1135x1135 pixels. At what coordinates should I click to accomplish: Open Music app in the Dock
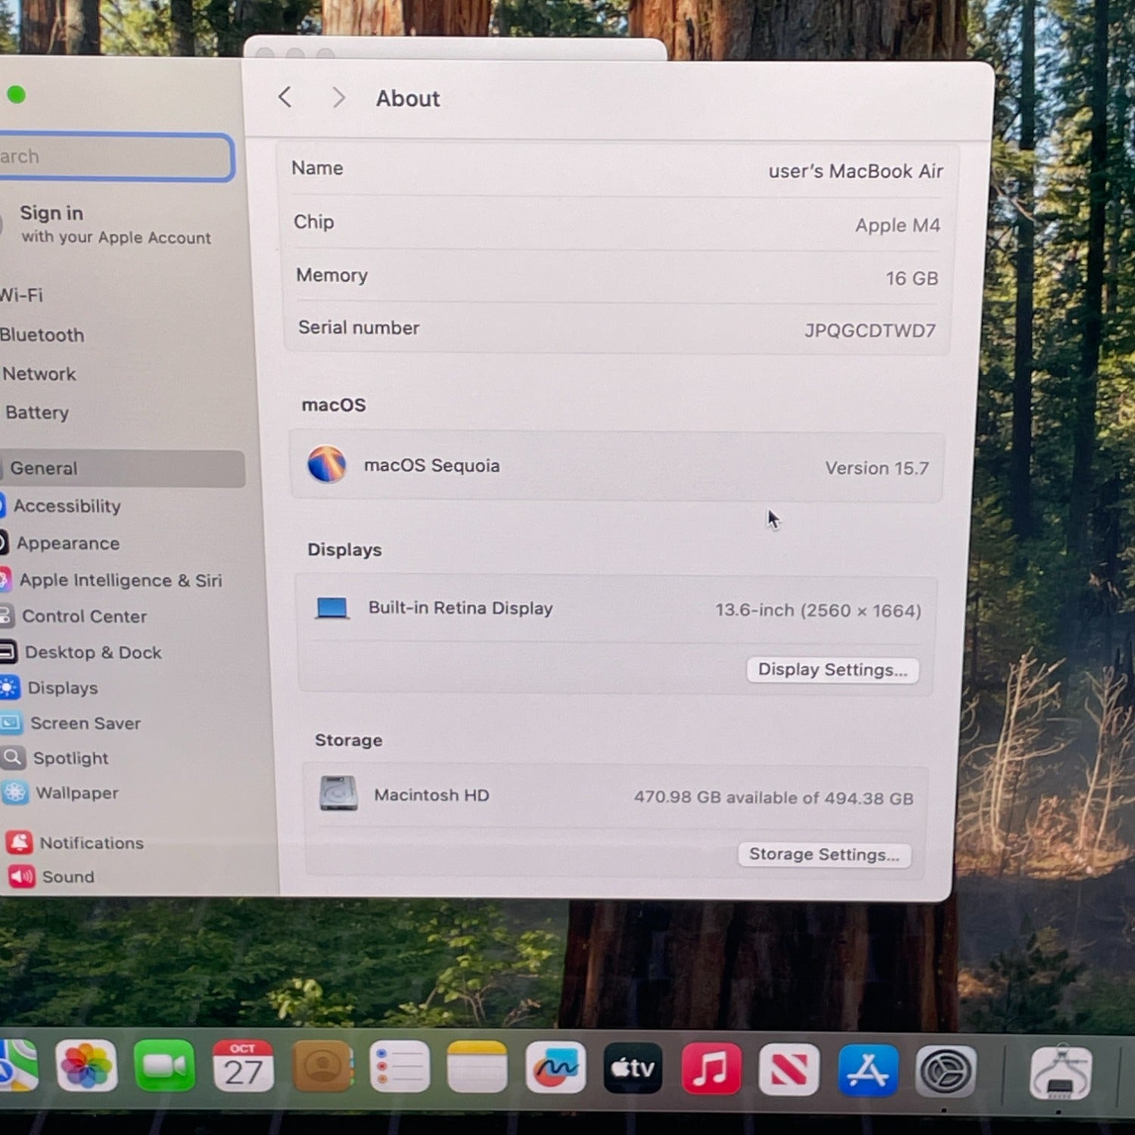click(711, 1069)
